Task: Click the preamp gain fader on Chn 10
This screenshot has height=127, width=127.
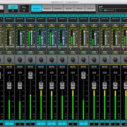Action: (x=74, y=34)
